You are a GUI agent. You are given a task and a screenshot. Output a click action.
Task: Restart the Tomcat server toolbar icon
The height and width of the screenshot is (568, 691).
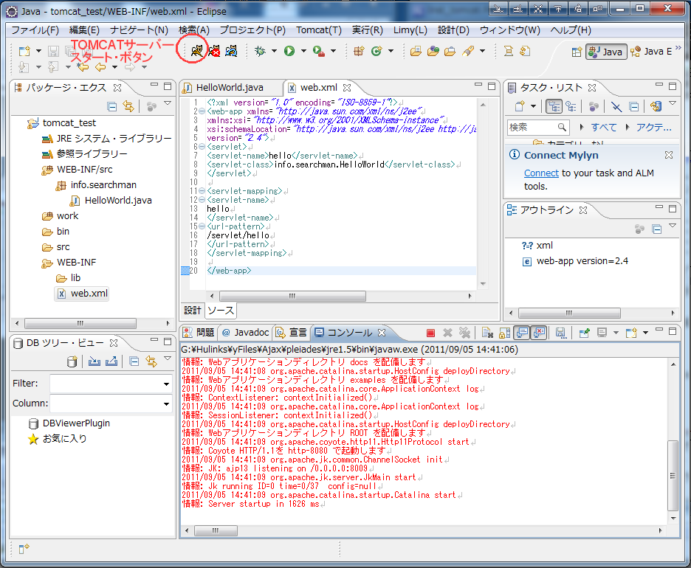pos(231,51)
